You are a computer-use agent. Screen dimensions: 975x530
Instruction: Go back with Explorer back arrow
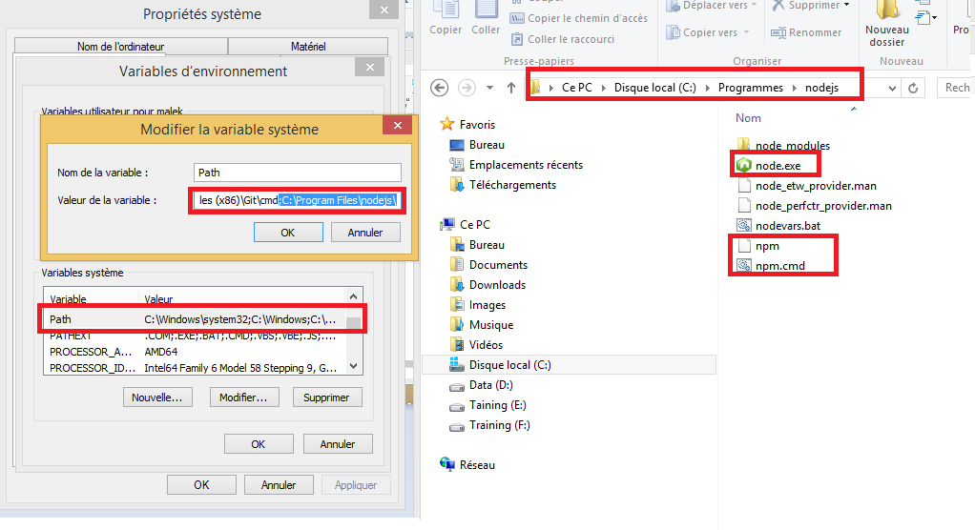pyautogui.click(x=439, y=88)
